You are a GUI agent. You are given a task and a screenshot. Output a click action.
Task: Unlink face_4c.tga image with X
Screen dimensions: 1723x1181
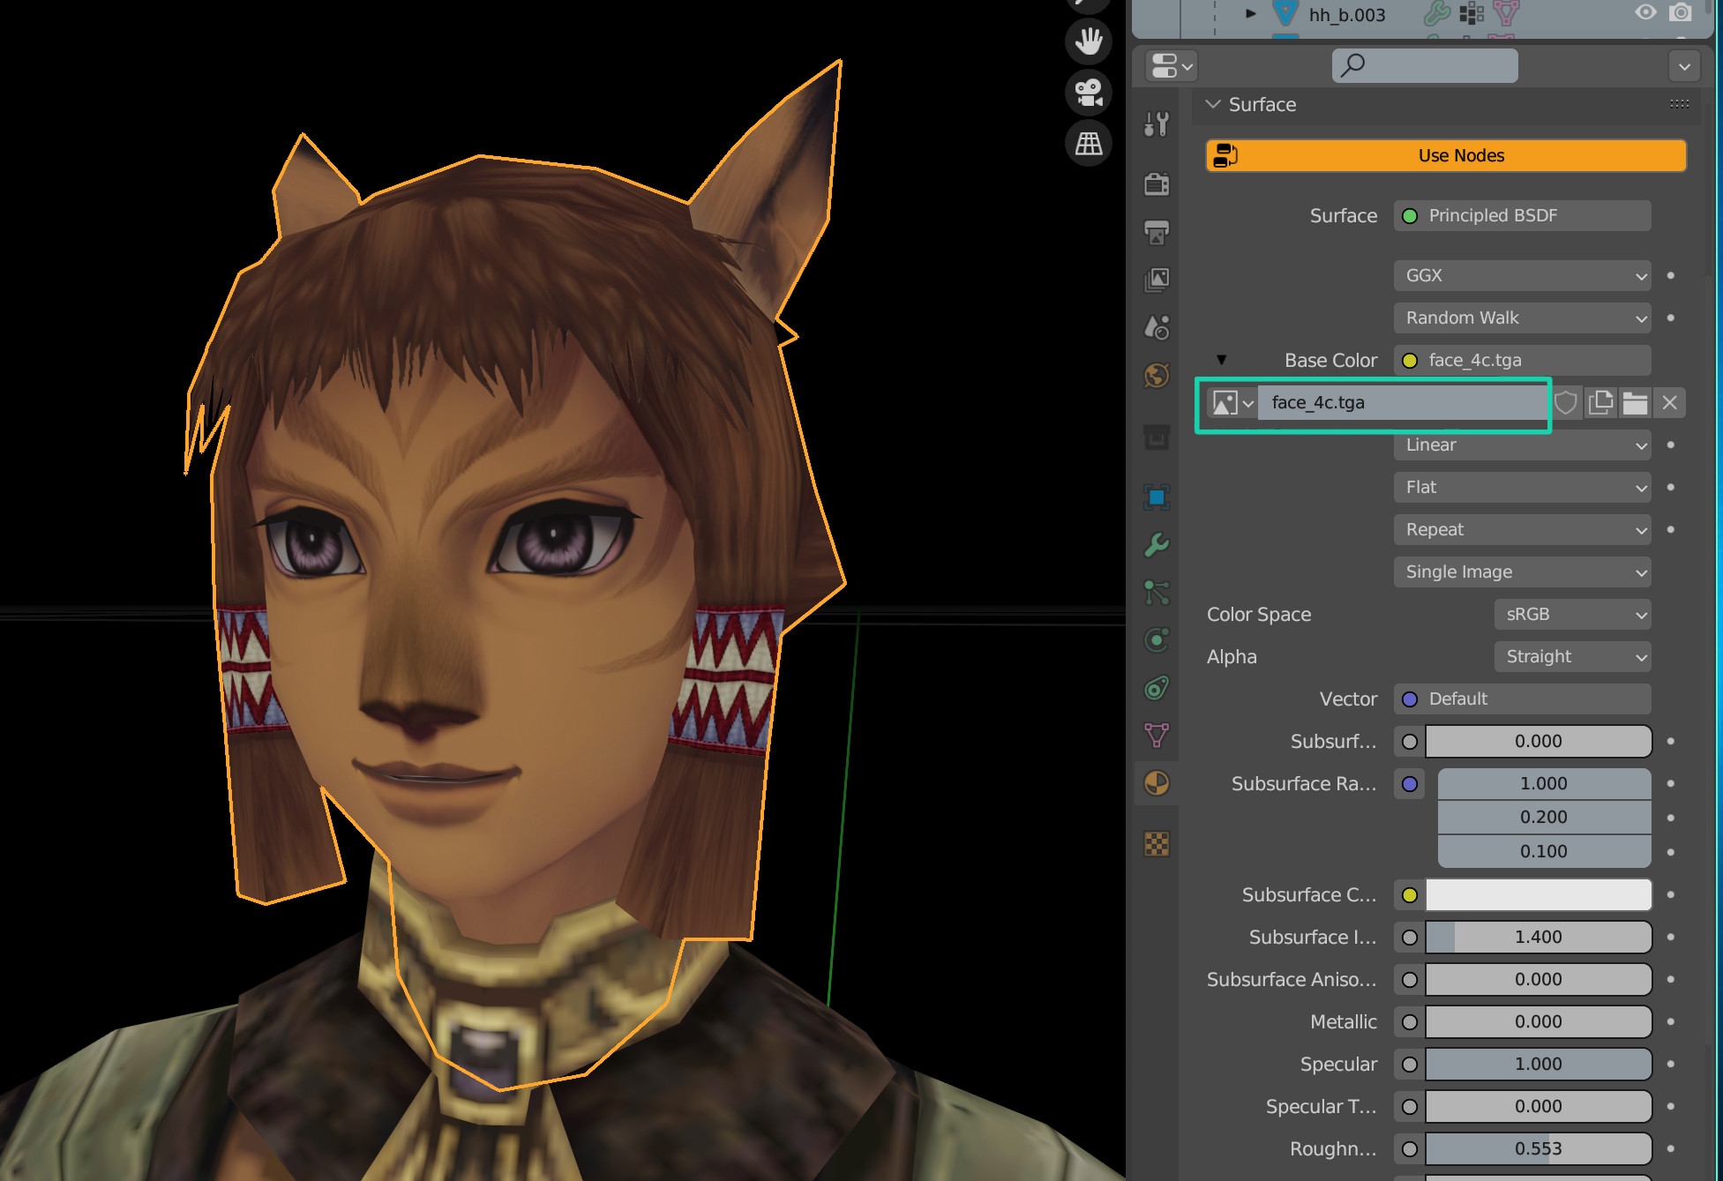(1669, 403)
